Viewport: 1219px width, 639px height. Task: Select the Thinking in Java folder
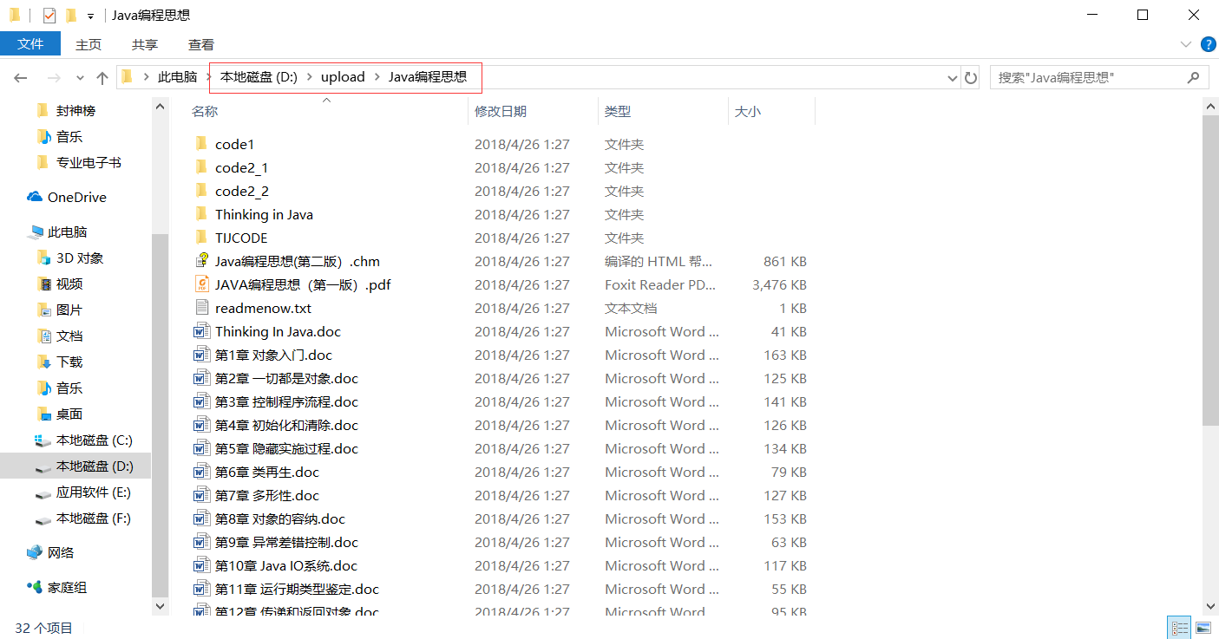click(x=264, y=214)
